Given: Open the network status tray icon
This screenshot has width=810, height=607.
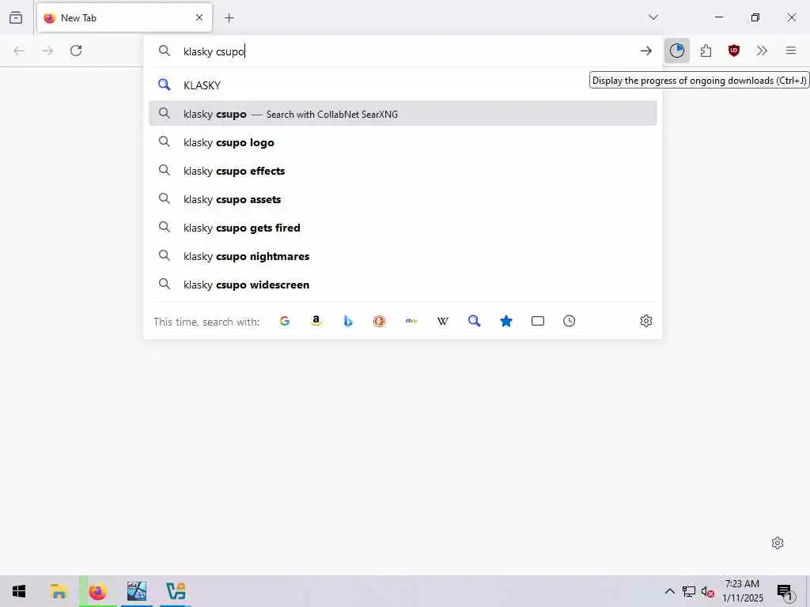Looking at the screenshot, I should (x=689, y=591).
